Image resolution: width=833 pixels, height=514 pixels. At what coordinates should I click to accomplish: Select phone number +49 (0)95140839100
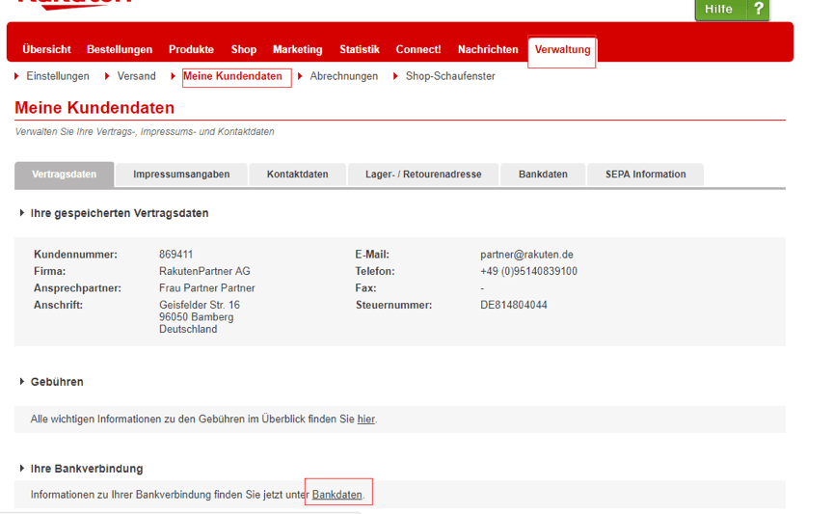[x=528, y=271]
